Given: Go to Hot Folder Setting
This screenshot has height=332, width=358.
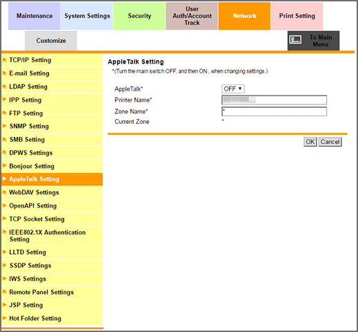Looking at the screenshot, I should (52, 319).
